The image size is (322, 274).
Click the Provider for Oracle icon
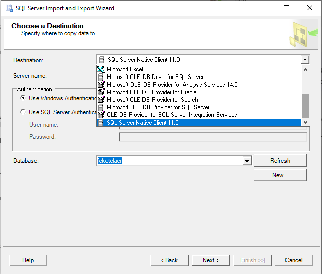tap(101, 92)
